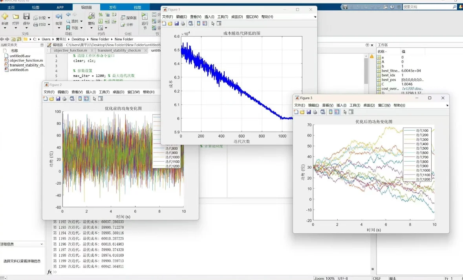Open 文件(F) menu in Figure 1
The width and height of the screenshot is (463, 280).
pyautogui.click(x=167, y=17)
